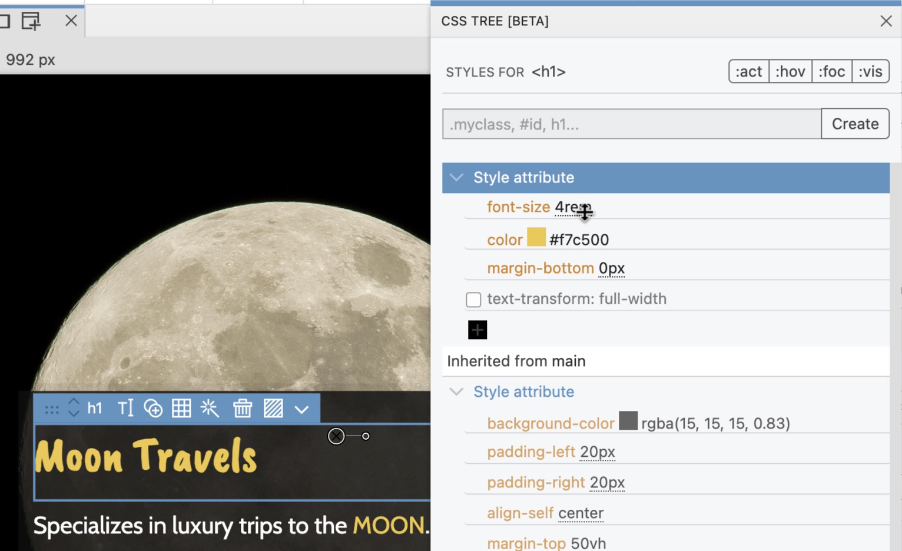This screenshot has width=902, height=551.
Task: Click the add new window icon in tab
Action: click(x=31, y=21)
